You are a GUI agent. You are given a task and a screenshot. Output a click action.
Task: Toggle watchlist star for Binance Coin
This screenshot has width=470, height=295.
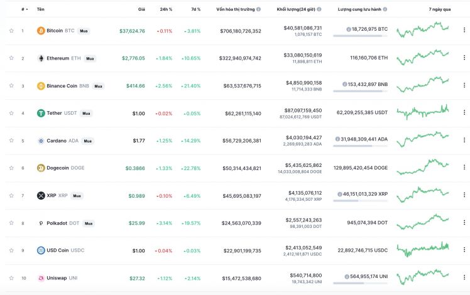(x=11, y=85)
